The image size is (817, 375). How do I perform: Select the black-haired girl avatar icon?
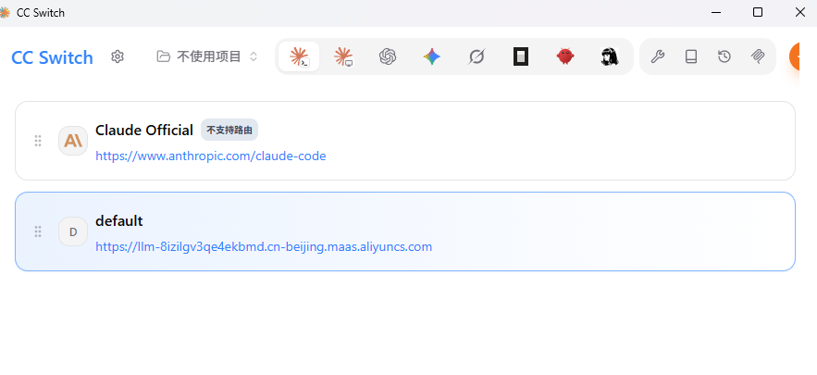[x=609, y=56]
